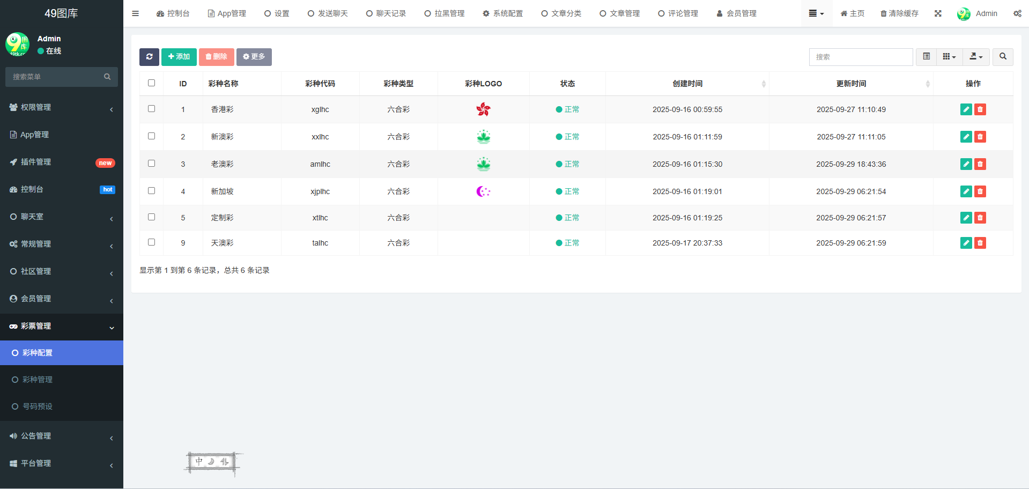Toggle the sidebar hamburger menu icon
This screenshot has width=1029, height=489.
[x=135, y=13]
